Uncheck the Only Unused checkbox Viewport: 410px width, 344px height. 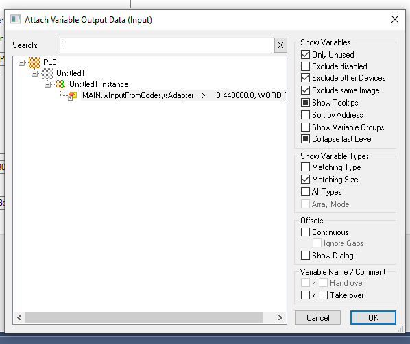click(305, 54)
